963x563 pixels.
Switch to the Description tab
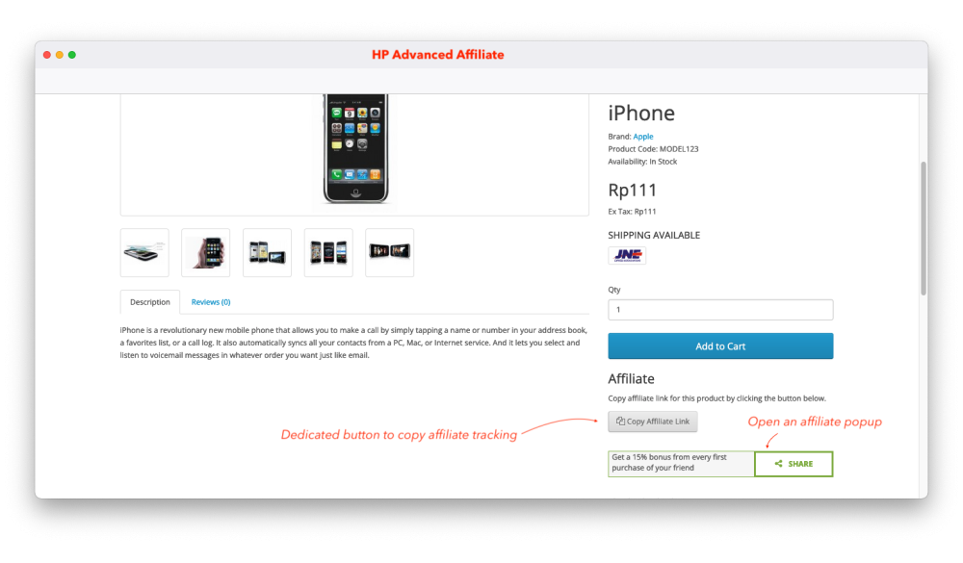click(x=150, y=302)
